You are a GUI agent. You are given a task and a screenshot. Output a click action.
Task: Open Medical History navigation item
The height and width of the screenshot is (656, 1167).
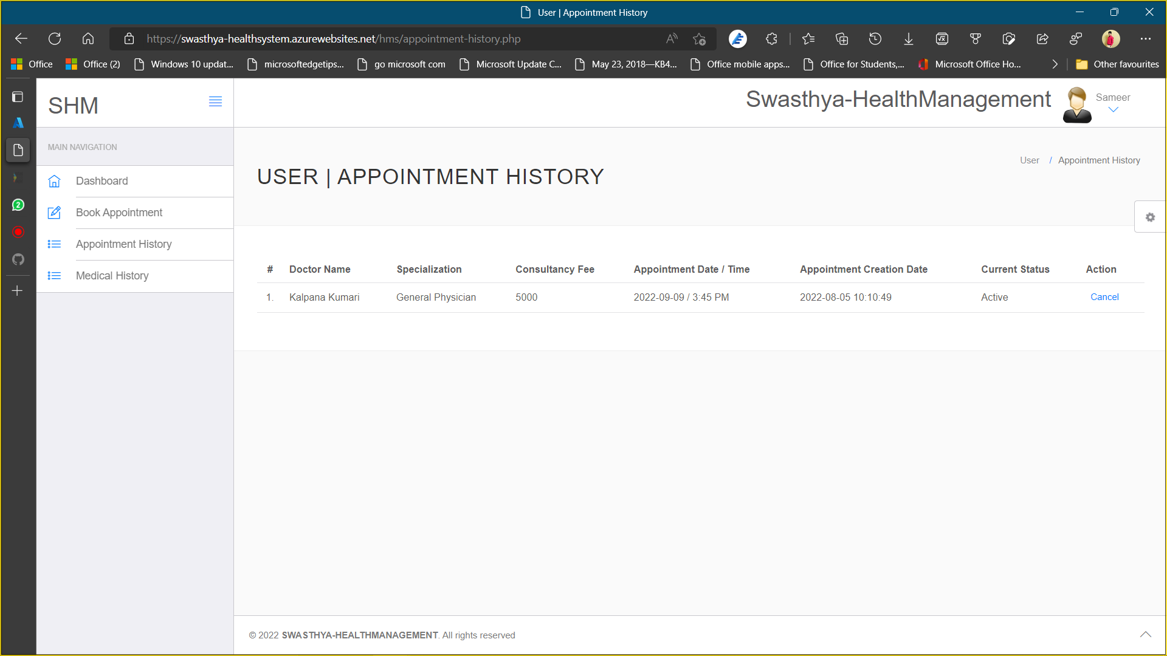[x=135, y=276]
